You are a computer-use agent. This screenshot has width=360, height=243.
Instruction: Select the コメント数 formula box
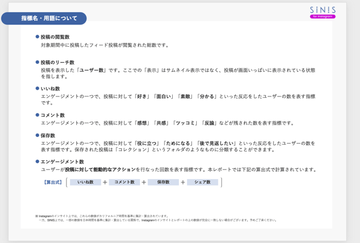tap(124, 182)
